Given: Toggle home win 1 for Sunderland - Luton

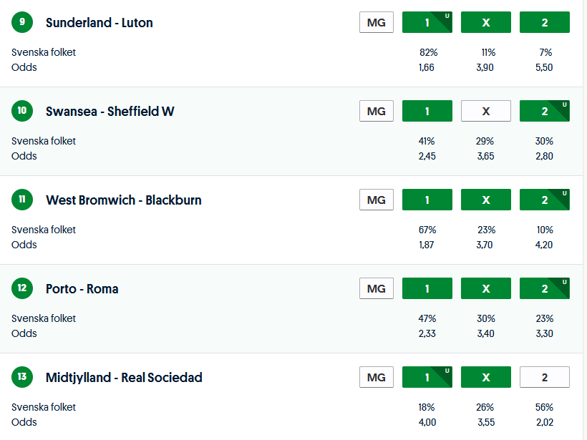Looking at the screenshot, I should (x=427, y=22).
